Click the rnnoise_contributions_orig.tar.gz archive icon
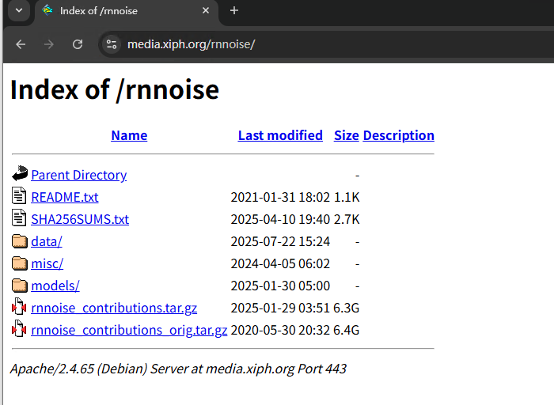The image size is (554, 405). pos(20,330)
